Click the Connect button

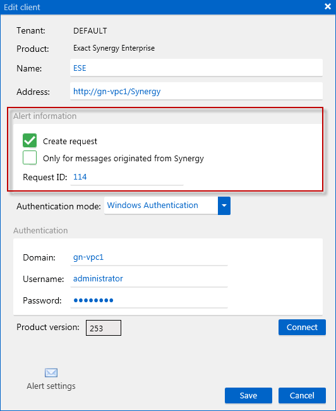302,327
